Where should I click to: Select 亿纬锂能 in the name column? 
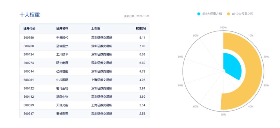click(62, 72)
